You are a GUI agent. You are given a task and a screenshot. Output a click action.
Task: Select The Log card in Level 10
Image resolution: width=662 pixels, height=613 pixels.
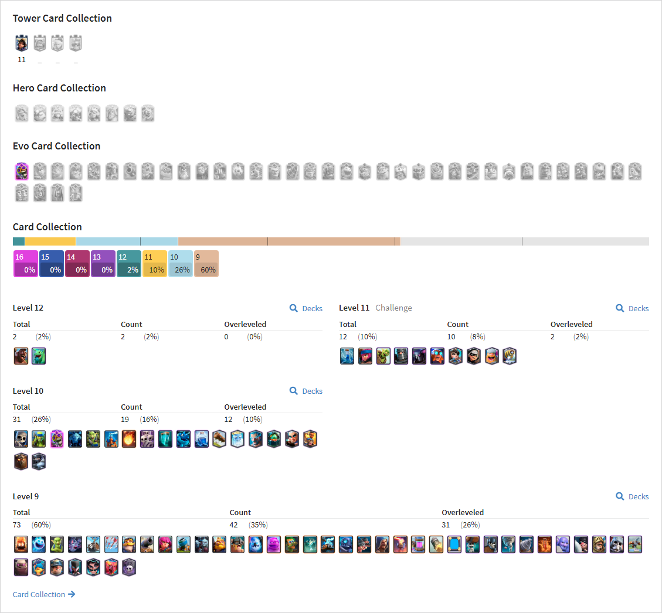[x=219, y=439]
